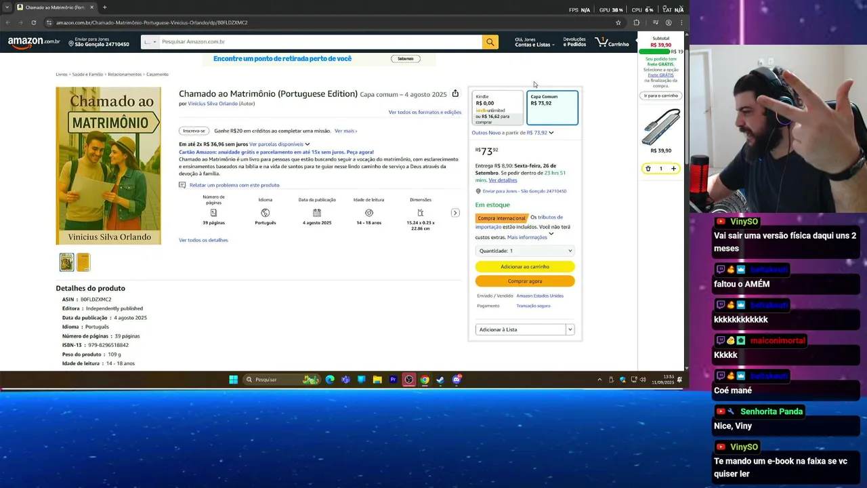
Task: Select the first book cover thumbnail
Action: pos(66,262)
